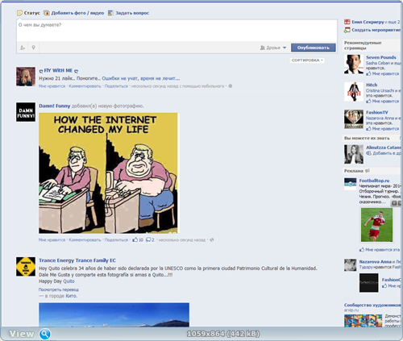Click privacy icon on FlY WitH ME post
This screenshot has height=341, width=403.
click(x=231, y=86)
